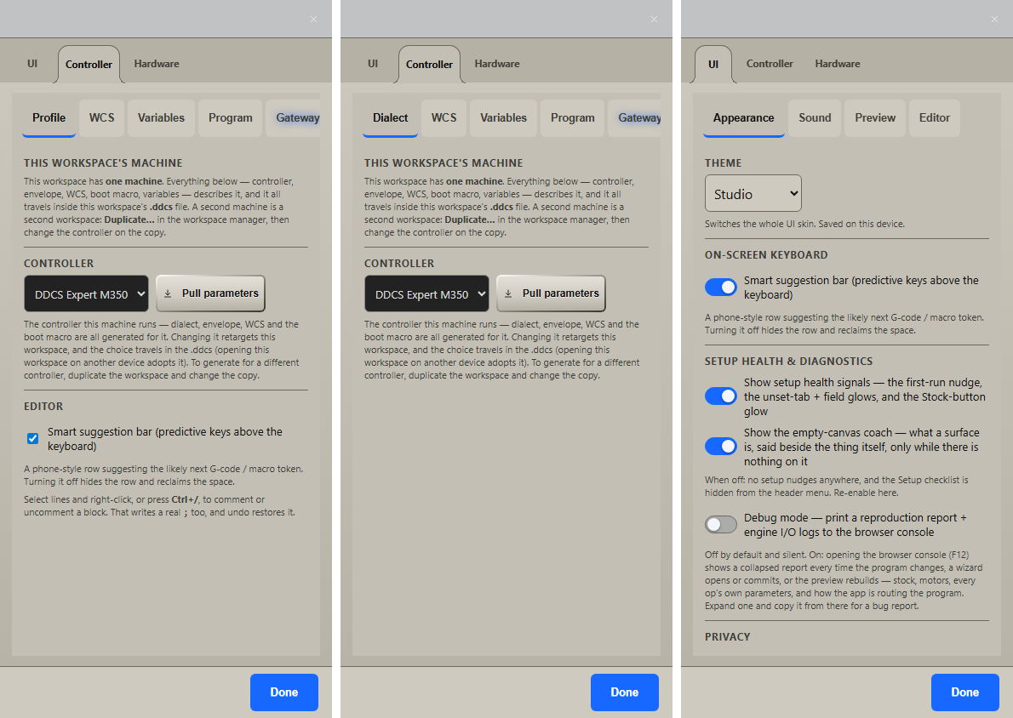Image resolution: width=1013 pixels, height=718 pixels.
Task: Click CONTROLLER heading in the Dialect panel
Action: point(399,264)
